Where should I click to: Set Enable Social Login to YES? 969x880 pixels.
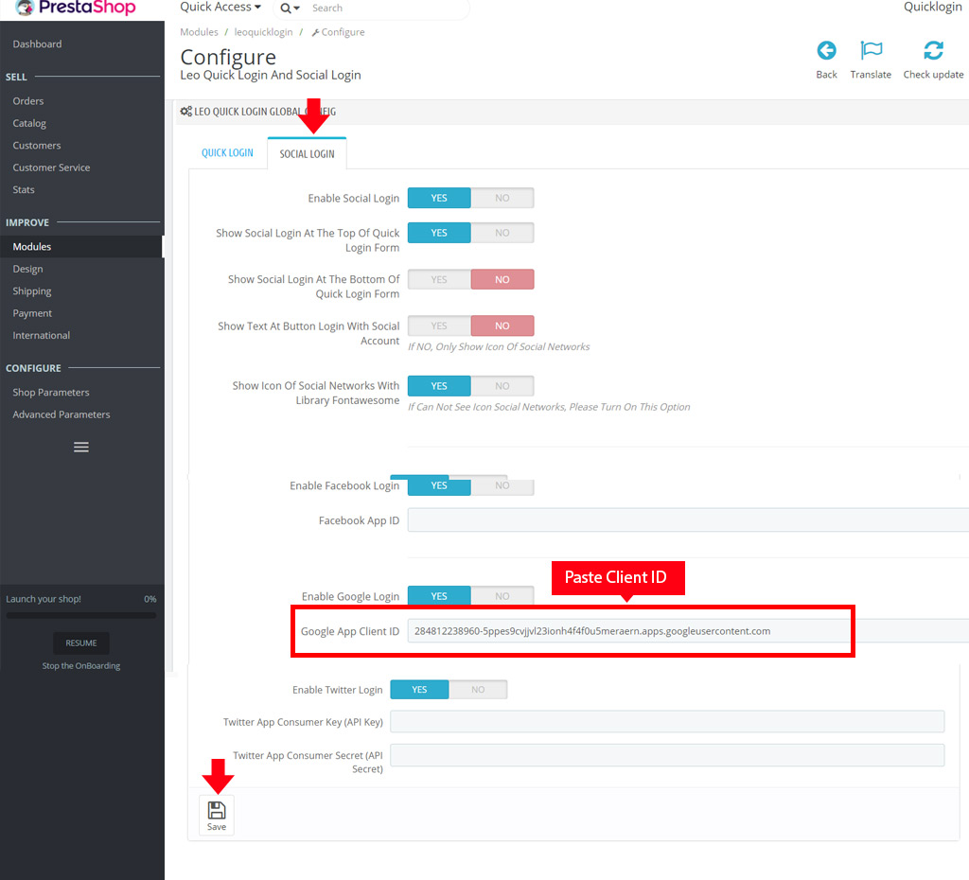439,198
